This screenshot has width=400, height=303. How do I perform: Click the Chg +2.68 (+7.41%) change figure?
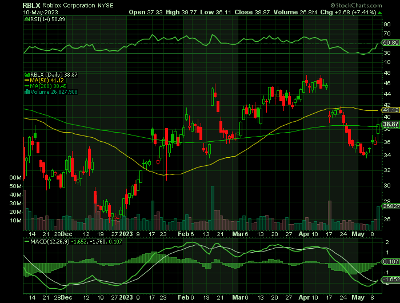pos(348,12)
